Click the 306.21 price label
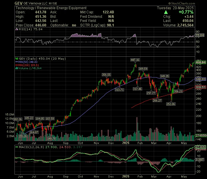The height and width of the screenshot is (179, 207). [178, 91]
